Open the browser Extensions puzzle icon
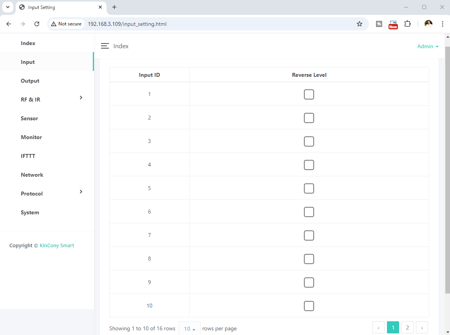450x335 pixels. tap(407, 24)
